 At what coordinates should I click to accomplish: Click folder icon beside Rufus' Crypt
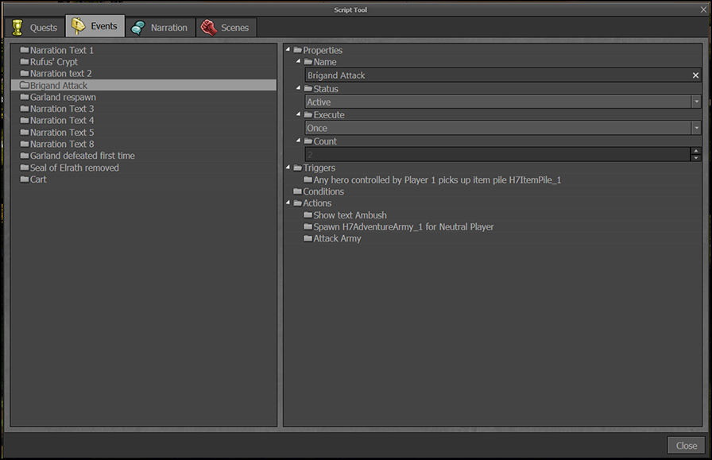point(25,62)
